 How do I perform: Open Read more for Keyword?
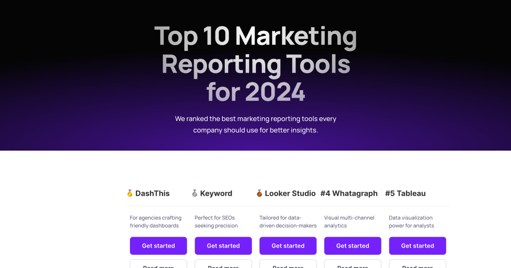(x=223, y=265)
